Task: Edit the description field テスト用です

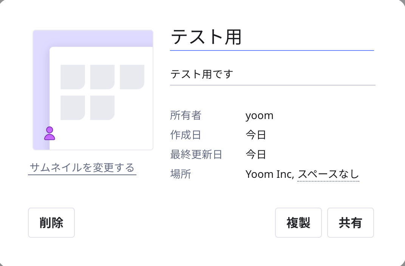Action: click(x=272, y=74)
